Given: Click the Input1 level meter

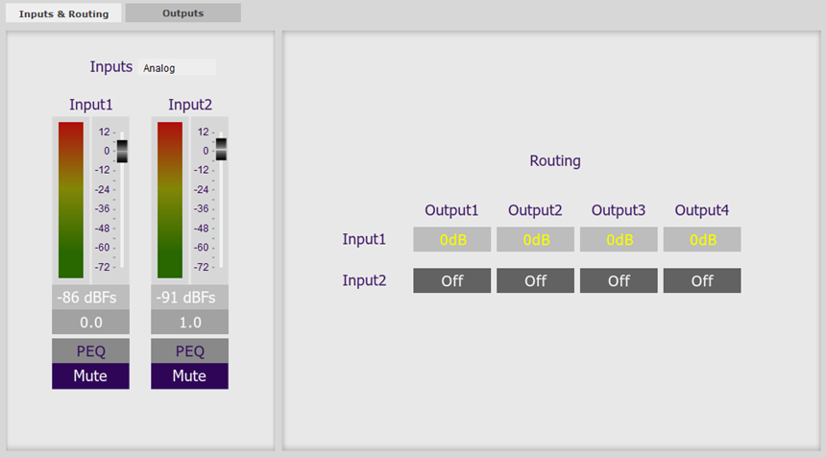Looking at the screenshot, I should (x=70, y=200).
